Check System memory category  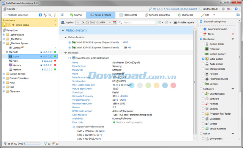(x=203, y=54)
